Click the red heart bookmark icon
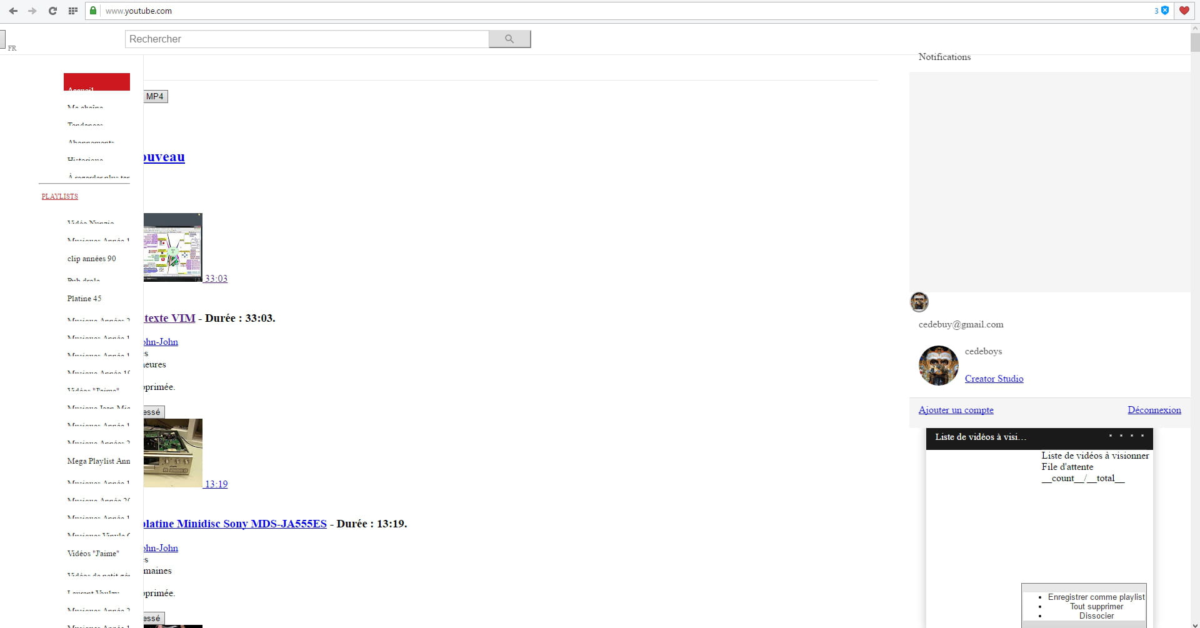The height and width of the screenshot is (628, 1200). tap(1184, 11)
